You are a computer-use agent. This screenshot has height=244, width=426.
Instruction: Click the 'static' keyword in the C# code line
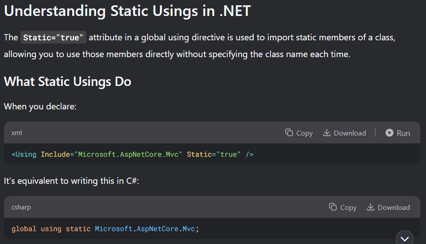(x=78, y=229)
